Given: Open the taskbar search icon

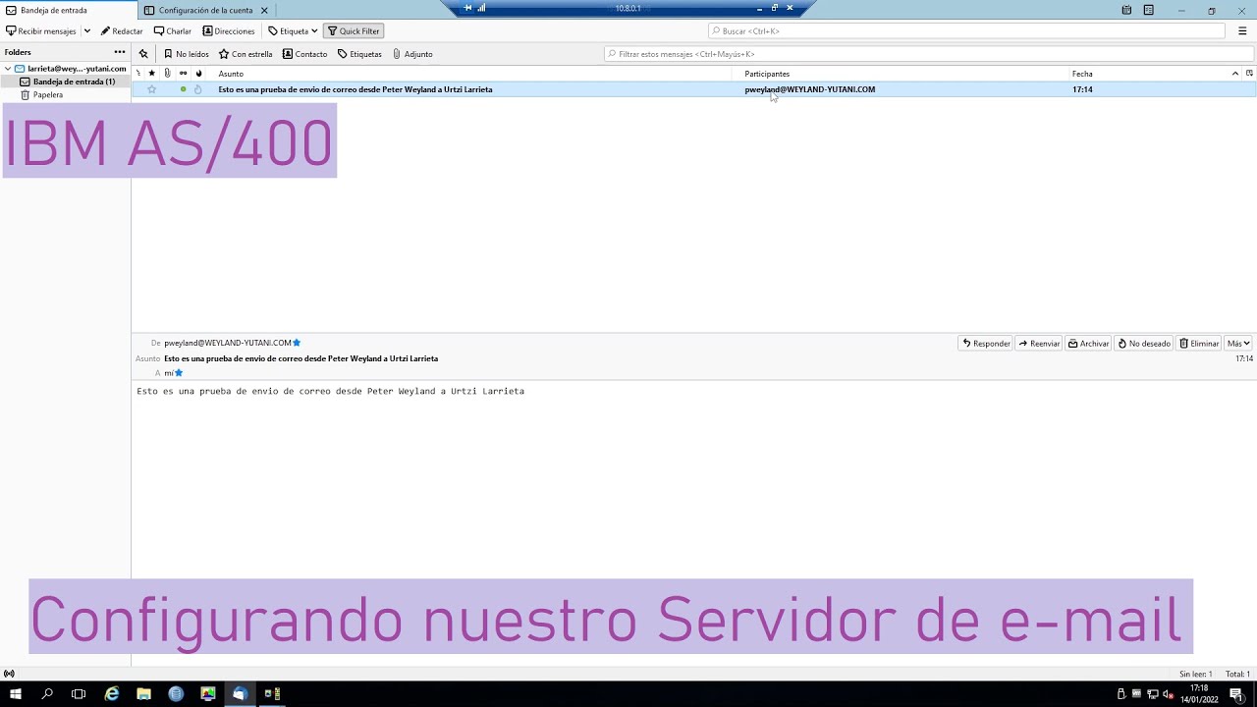Looking at the screenshot, I should (x=47, y=694).
